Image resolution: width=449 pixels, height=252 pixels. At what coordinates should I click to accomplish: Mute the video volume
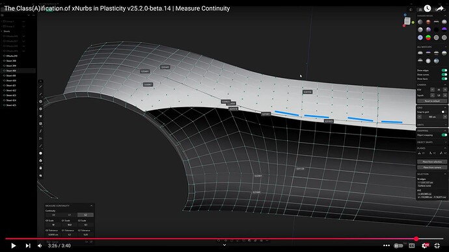(40, 246)
